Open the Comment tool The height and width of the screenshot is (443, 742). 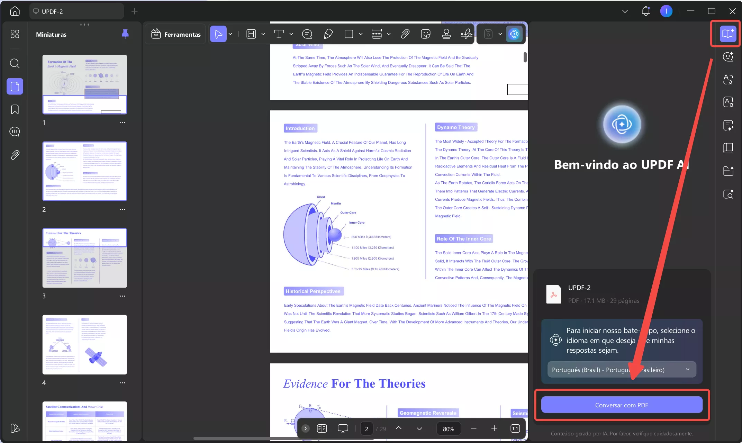307,34
